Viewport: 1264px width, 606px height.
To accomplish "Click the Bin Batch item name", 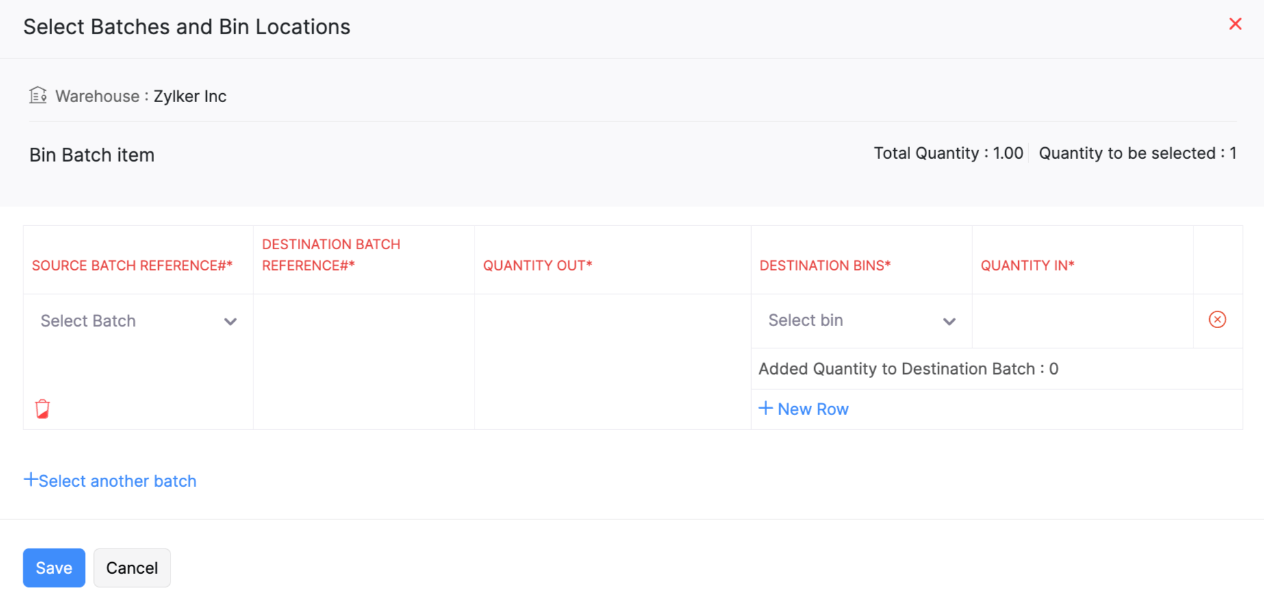I will coord(92,155).
